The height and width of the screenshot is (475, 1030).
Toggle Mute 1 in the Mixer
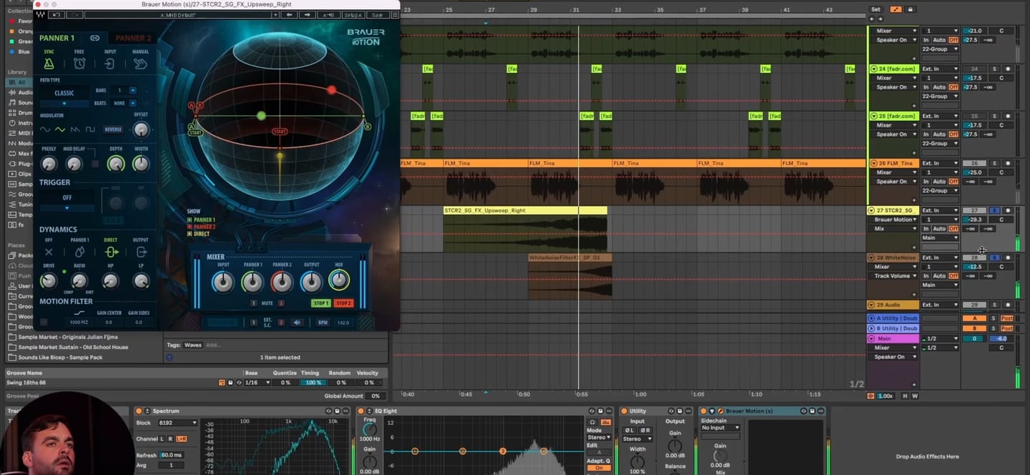click(253, 303)
